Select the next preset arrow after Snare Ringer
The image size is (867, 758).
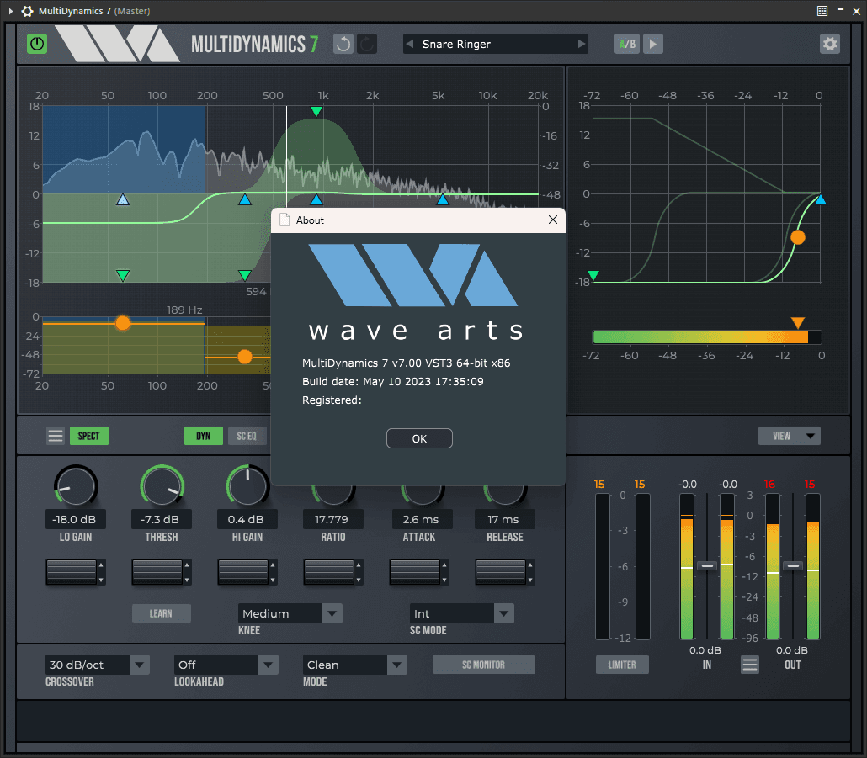(x=582, y=43)
